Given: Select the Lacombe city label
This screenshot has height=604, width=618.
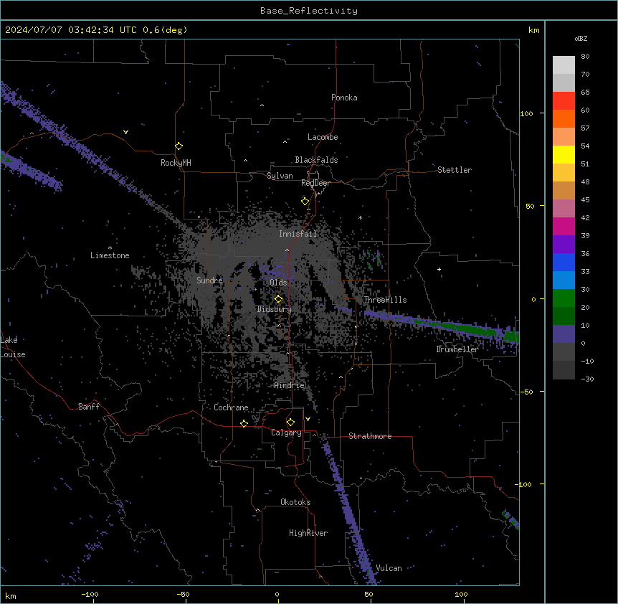Looking at the screenshot, I should (x=323, y=137).
